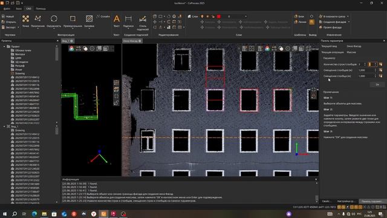387x218 pixels.
Task: Switch to the CAD ribbon tab
Action: (28, 8)
